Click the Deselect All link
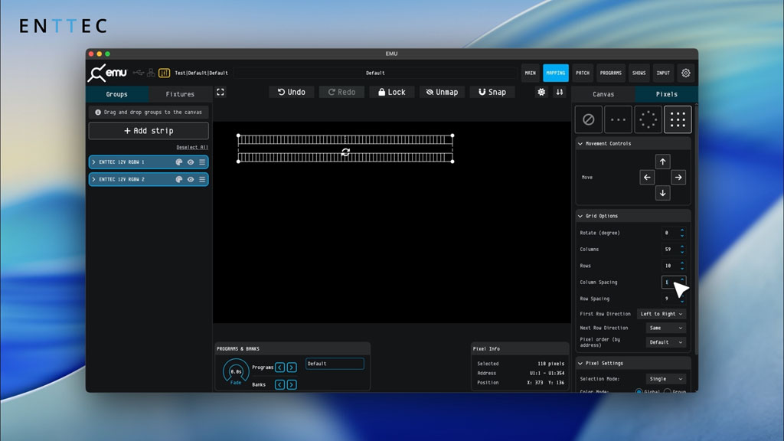The width and height of the screenshot is (784, 441). [192, 147]
